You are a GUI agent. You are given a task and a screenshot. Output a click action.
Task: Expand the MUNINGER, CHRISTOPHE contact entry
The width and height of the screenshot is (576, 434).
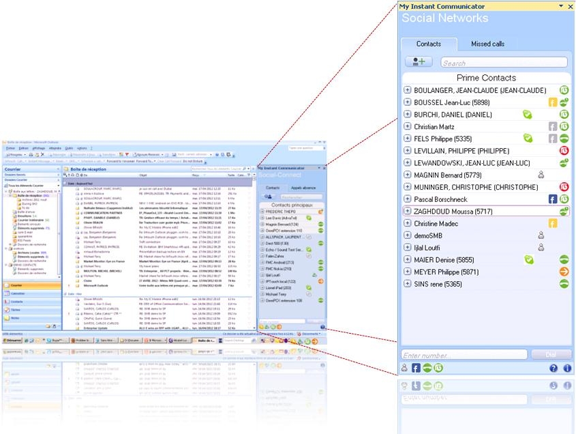click(408, 187)
